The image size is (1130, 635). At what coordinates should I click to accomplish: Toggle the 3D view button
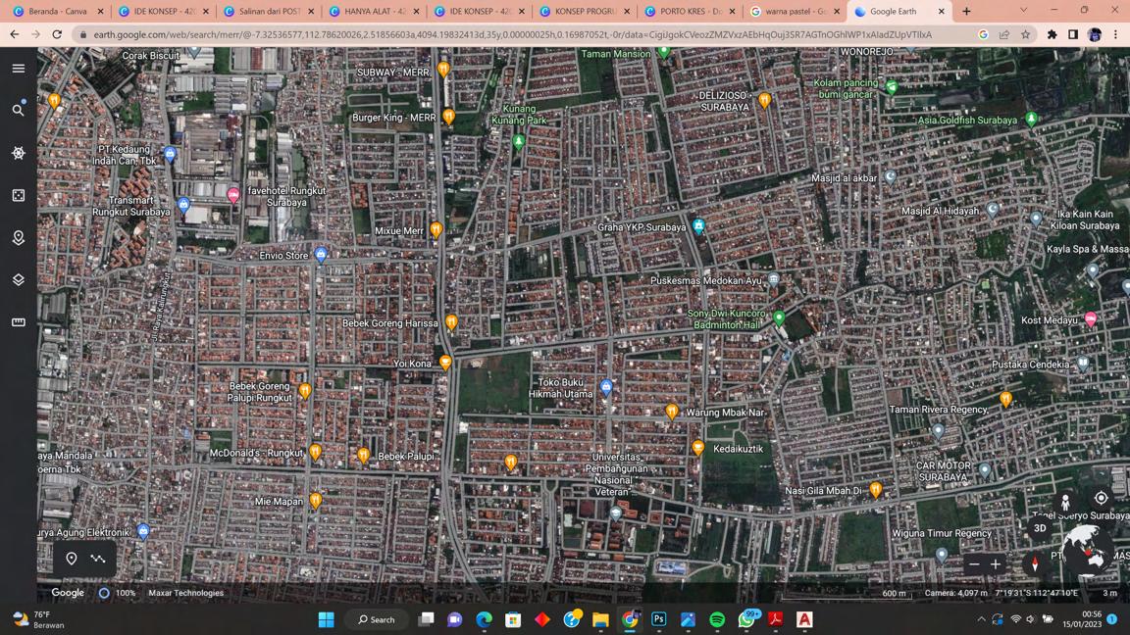[1040, 528]
